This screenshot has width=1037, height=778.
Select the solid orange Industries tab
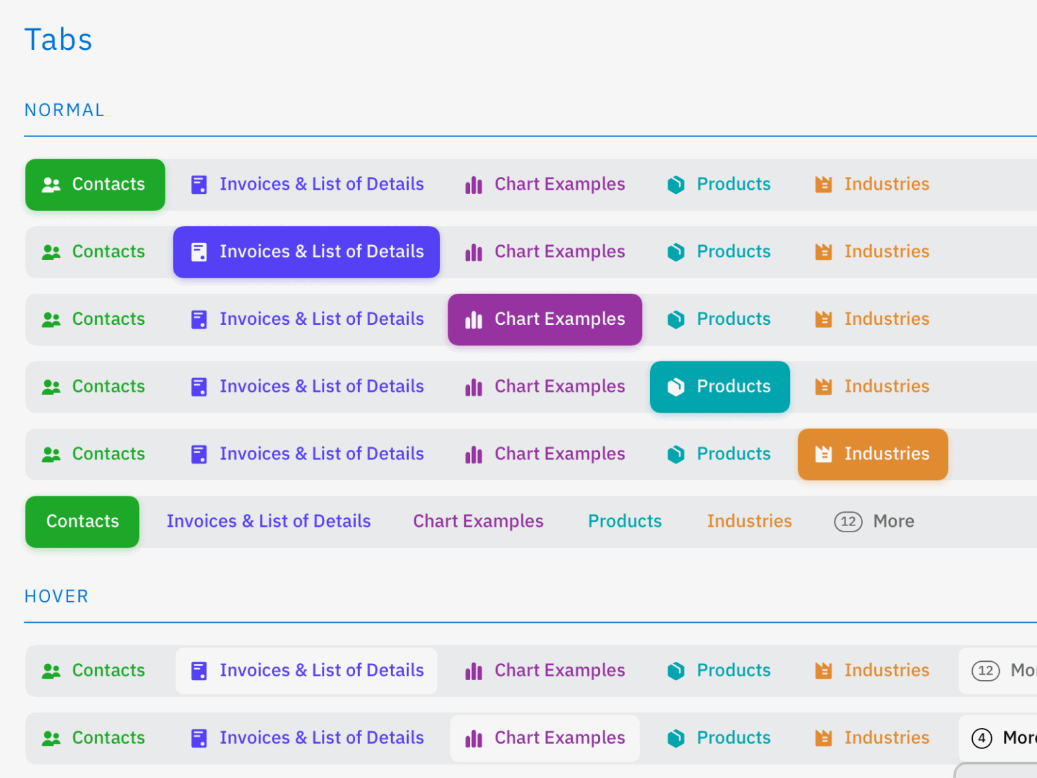[872, 455]
